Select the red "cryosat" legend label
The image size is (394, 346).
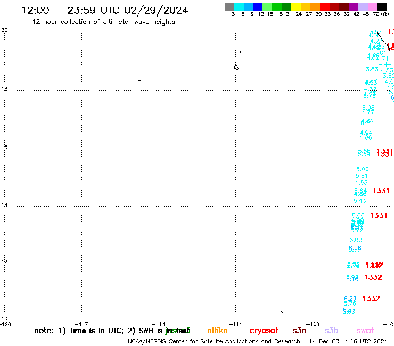[x=264, y=331]
